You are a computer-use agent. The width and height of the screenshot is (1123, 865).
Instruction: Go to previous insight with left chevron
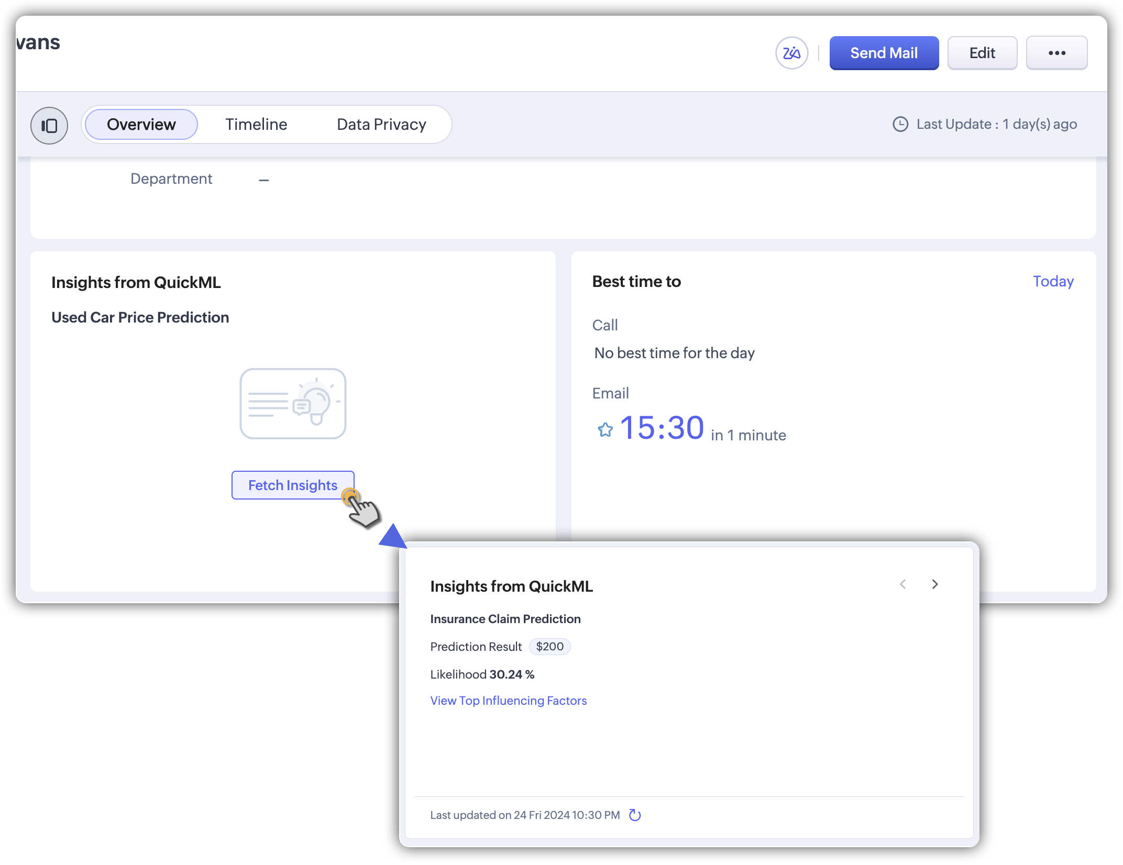[x=903, y=584]
